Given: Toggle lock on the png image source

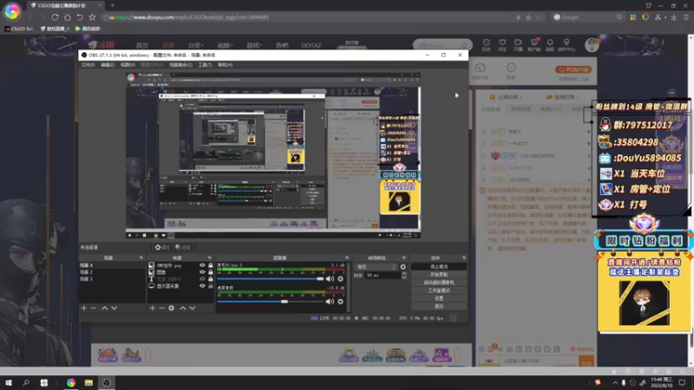Looking at the screenshot, I should click(211, 265).
